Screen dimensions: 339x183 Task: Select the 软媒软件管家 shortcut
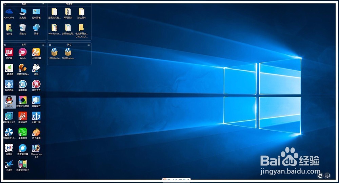23,101
